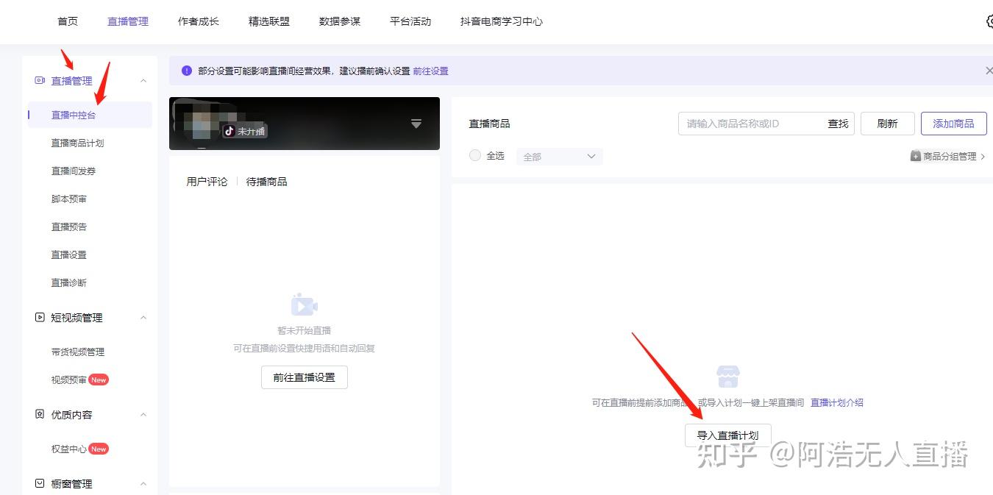Open the 直播计划介绍 link
This screenshot has width=993, height=495.
tap(836, 402)
